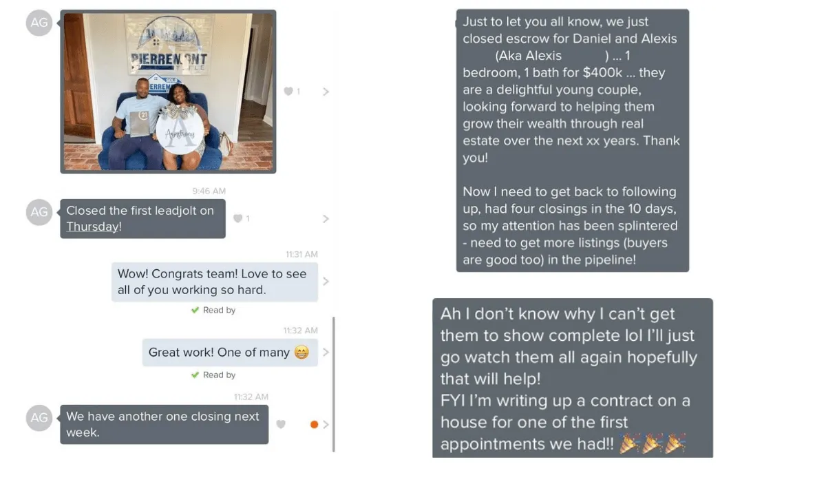This screenshot has height=482, width=826.
Task: Click the grinning emoji in the 'Great work' message
Action: point(301,353)
